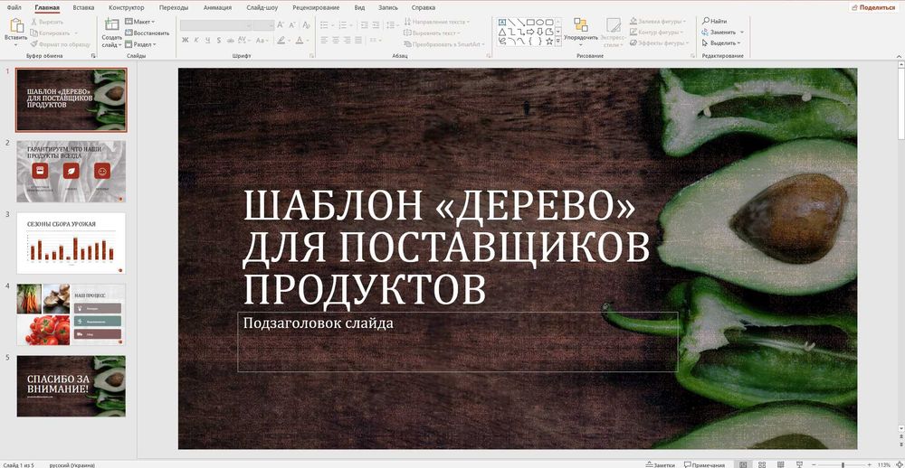Toggle justify text alignment
This screenshot has width=905, height=468.
click(358, 41)
